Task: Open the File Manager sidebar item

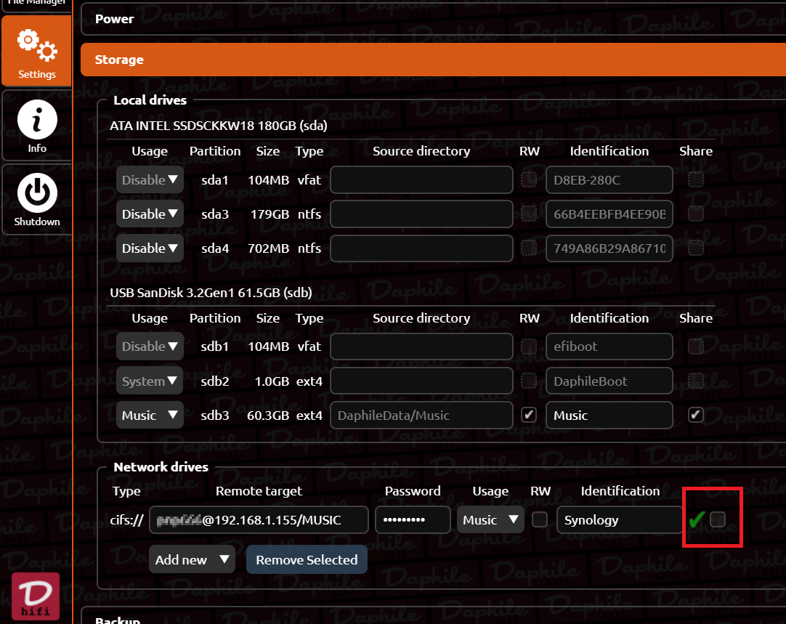Action: (37, 4)
